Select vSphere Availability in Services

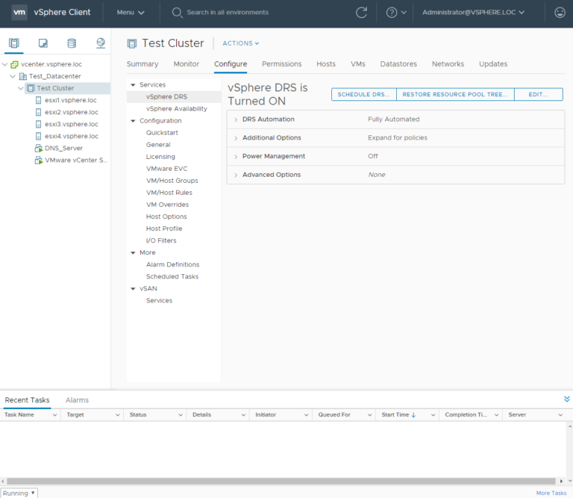tap(177, 109)
